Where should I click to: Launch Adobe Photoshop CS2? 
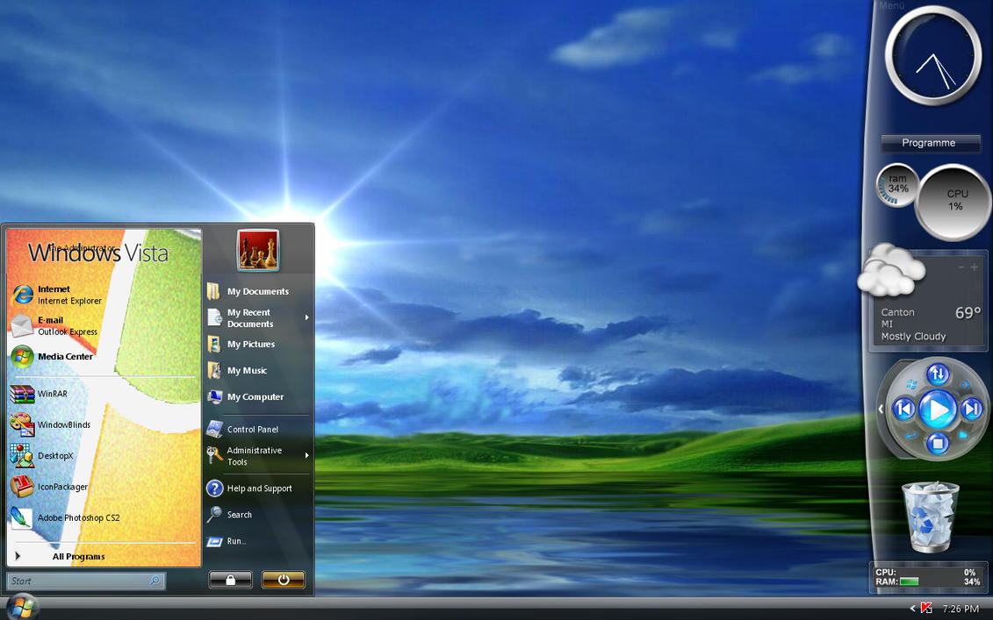click(65, 517)
